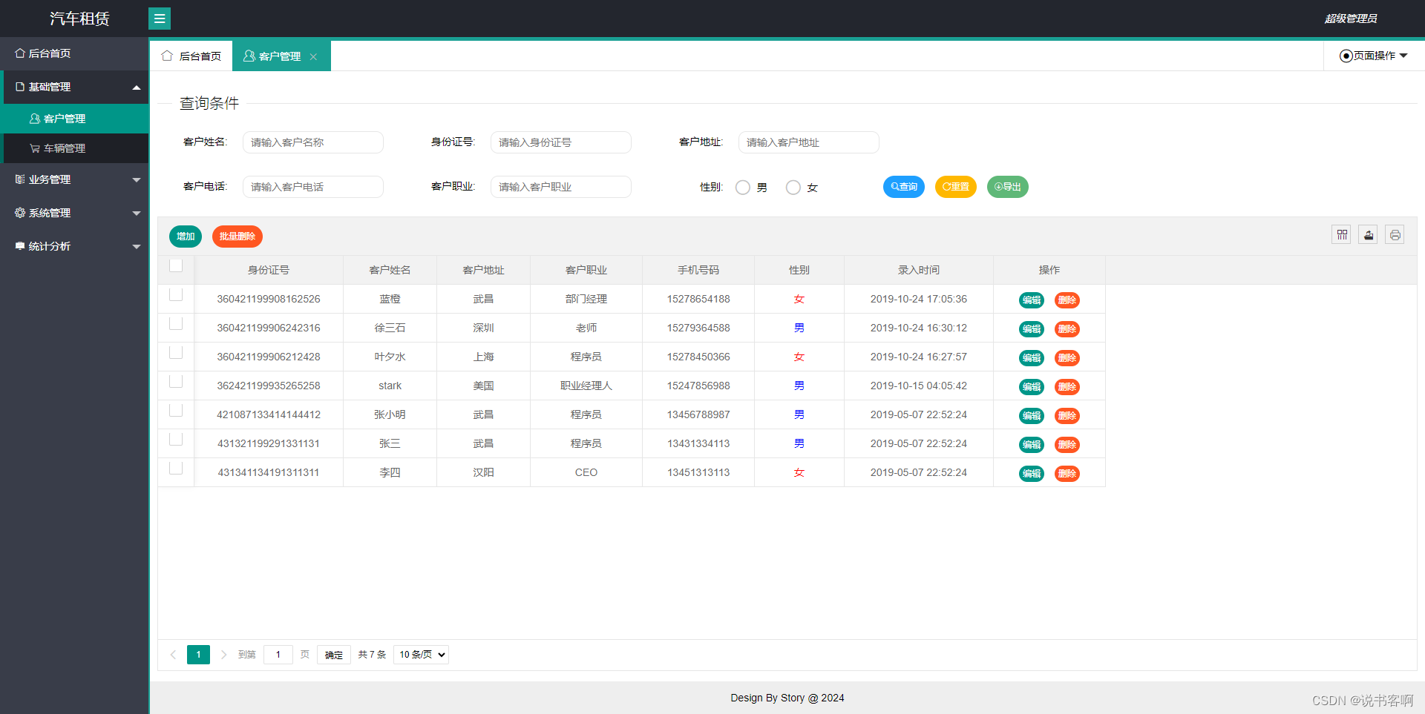
Task: Click the 身份证号 input field
Action: click(561, 142)
